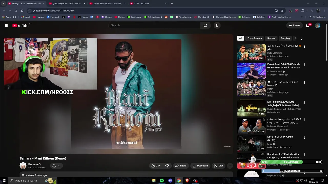Open Samara channel avatar
Image resolution: width=328 pixels, height=184 pixels.
23,166
